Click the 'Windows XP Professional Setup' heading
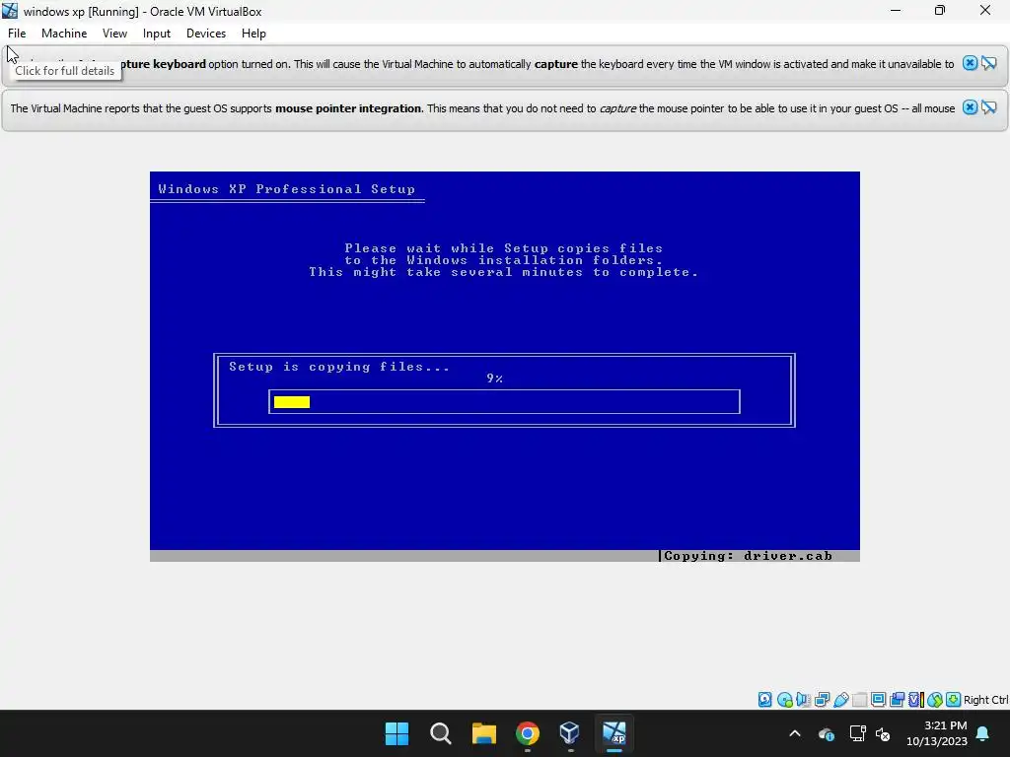The image size is (1010, 757). click(287, 188)
